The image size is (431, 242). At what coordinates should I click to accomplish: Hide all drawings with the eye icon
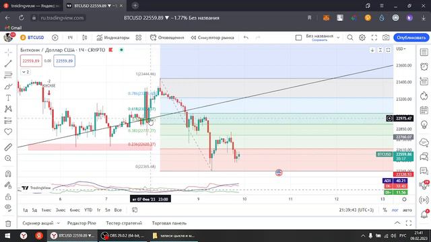8,208
